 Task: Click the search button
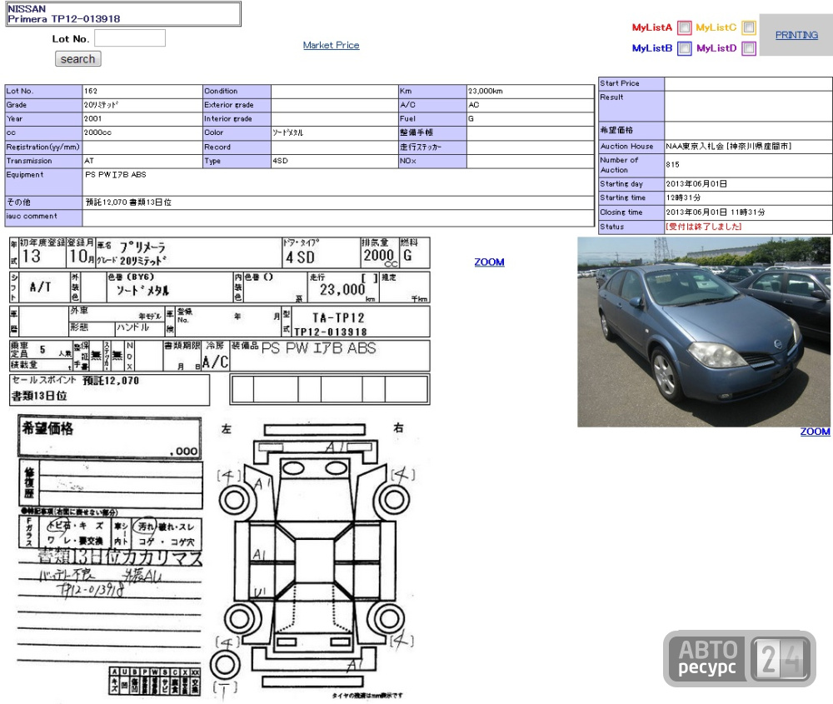(x=78, y=59)
